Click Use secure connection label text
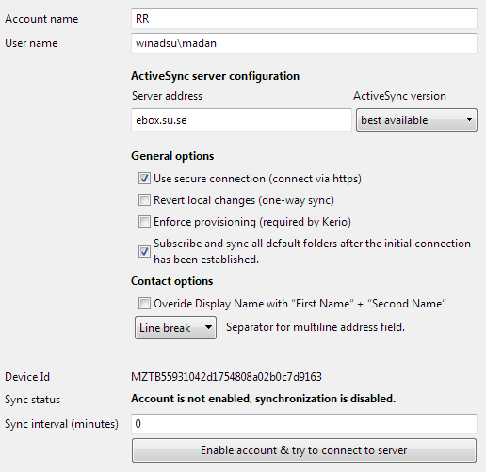The image size is (486, 472). pyautogui.click(x=257, y=179)
